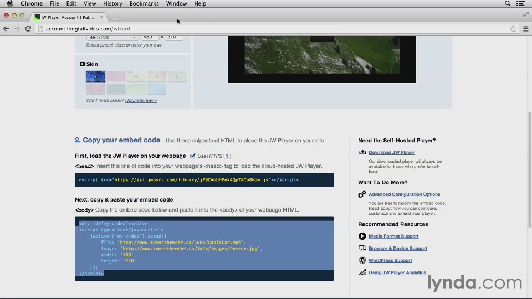
Task: Select the peach skin thumbnail in first row
Action: pos(157,76)
